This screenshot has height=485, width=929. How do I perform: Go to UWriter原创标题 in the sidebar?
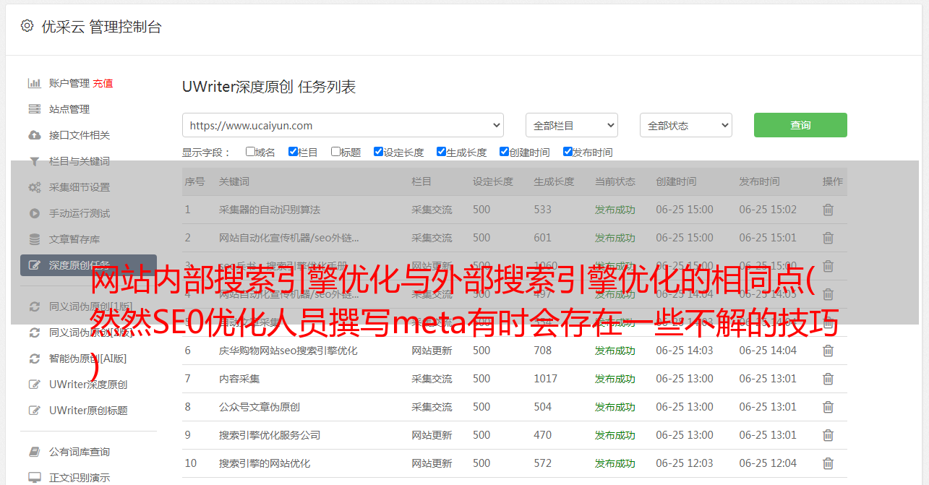pos(88,411)
